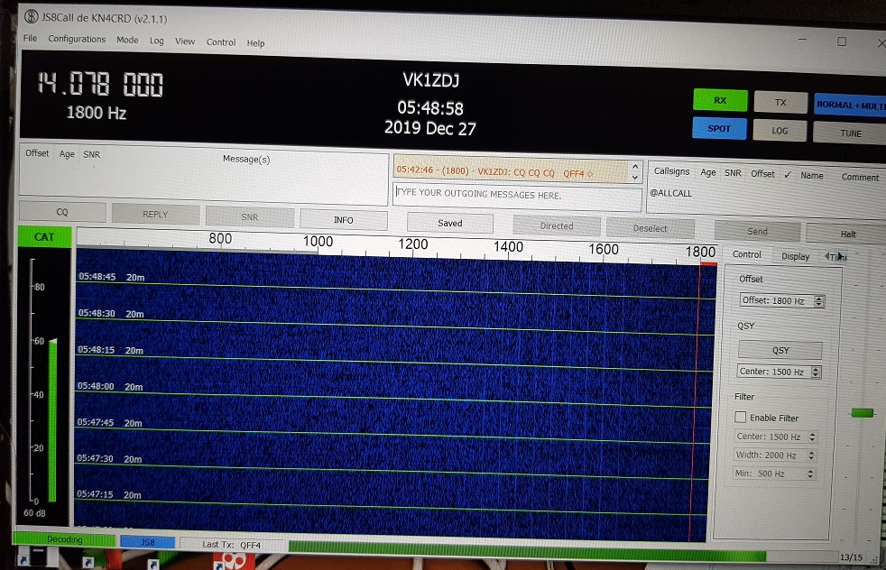Switch to the Control tab
This screenshot has height=570, width=886.
pos(747,254)
